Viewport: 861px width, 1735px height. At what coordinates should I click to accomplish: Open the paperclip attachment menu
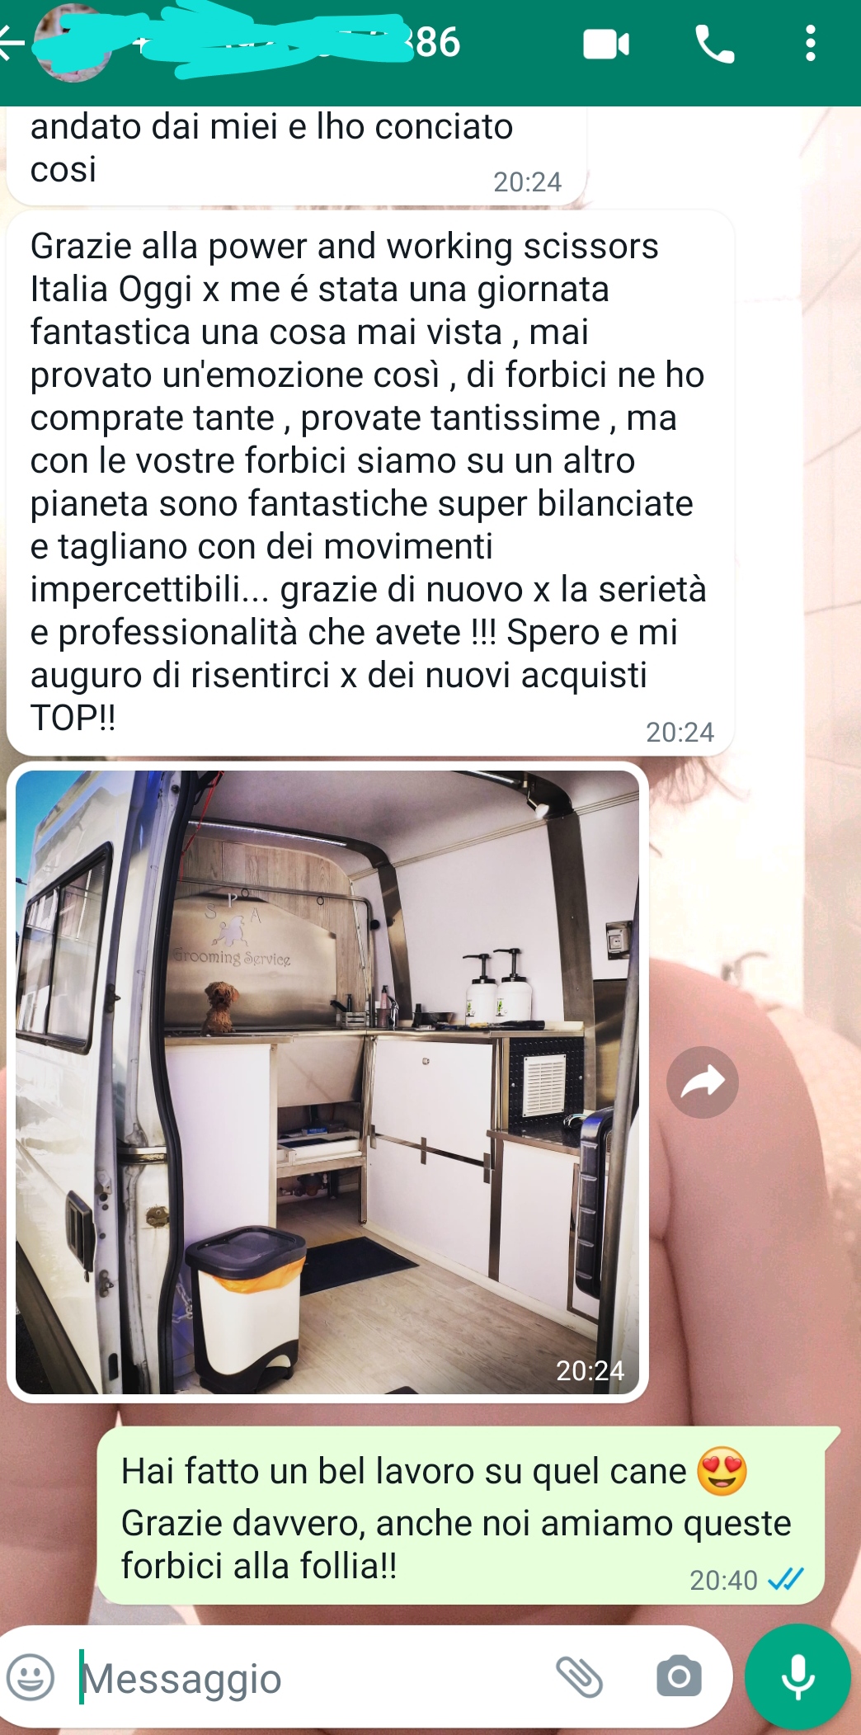(580, 1676)
